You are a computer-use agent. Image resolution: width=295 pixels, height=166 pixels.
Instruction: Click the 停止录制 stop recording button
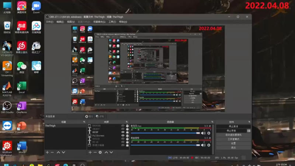(x=232, y=131)
